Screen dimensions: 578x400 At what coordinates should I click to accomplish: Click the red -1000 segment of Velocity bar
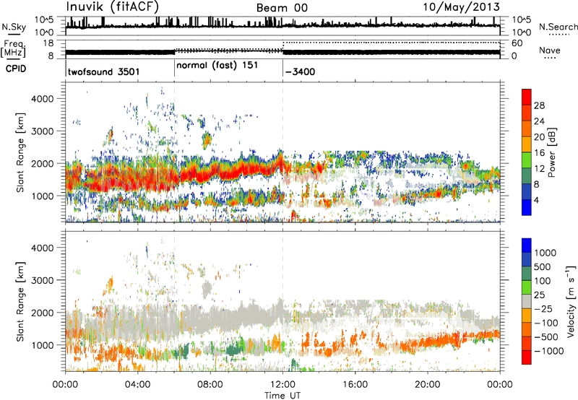(527, 357)
